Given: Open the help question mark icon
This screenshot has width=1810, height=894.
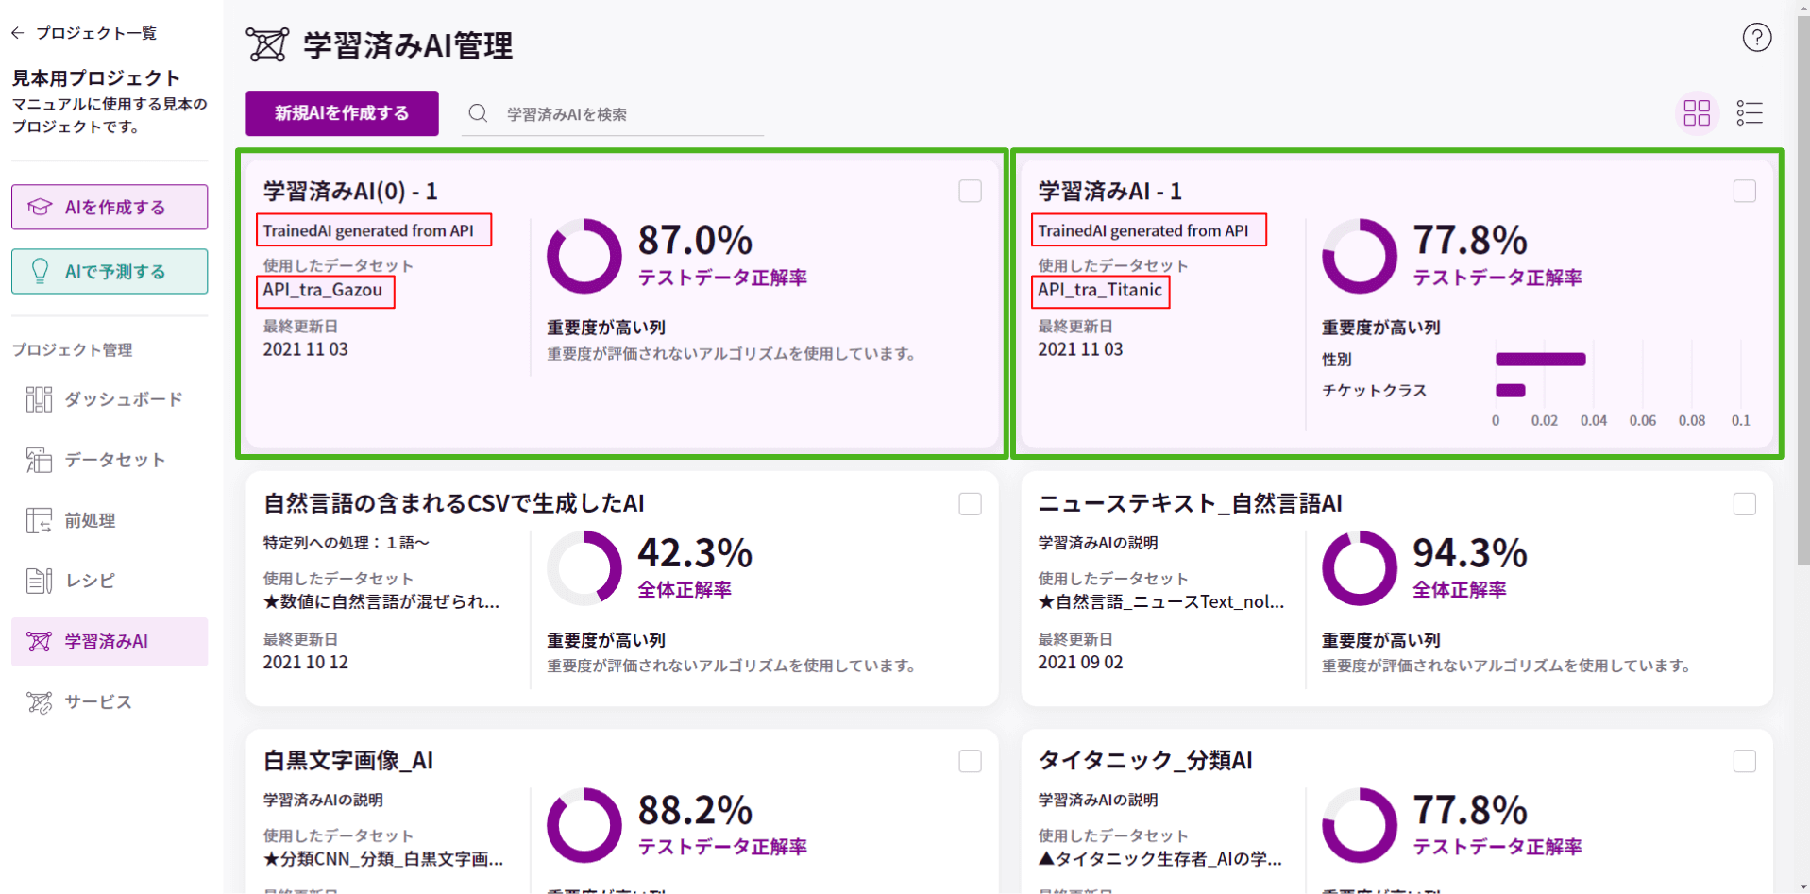Looking at the screenshot, I should coord(1756,38).
